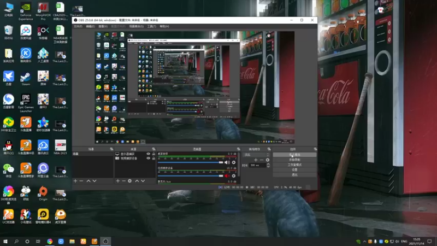The image size is (437, 246).
Task: Add a source with the plus icon
Action: (117, 181)
